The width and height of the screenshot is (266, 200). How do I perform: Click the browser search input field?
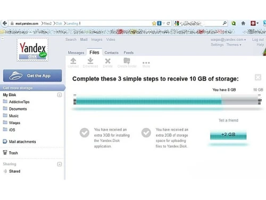[x=201, y=23]
